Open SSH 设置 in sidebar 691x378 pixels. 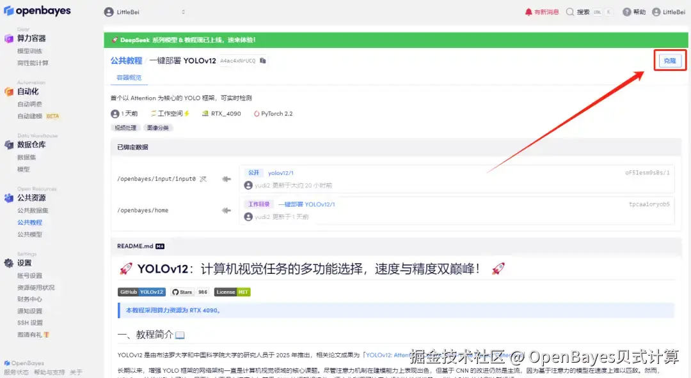(30, 322)
